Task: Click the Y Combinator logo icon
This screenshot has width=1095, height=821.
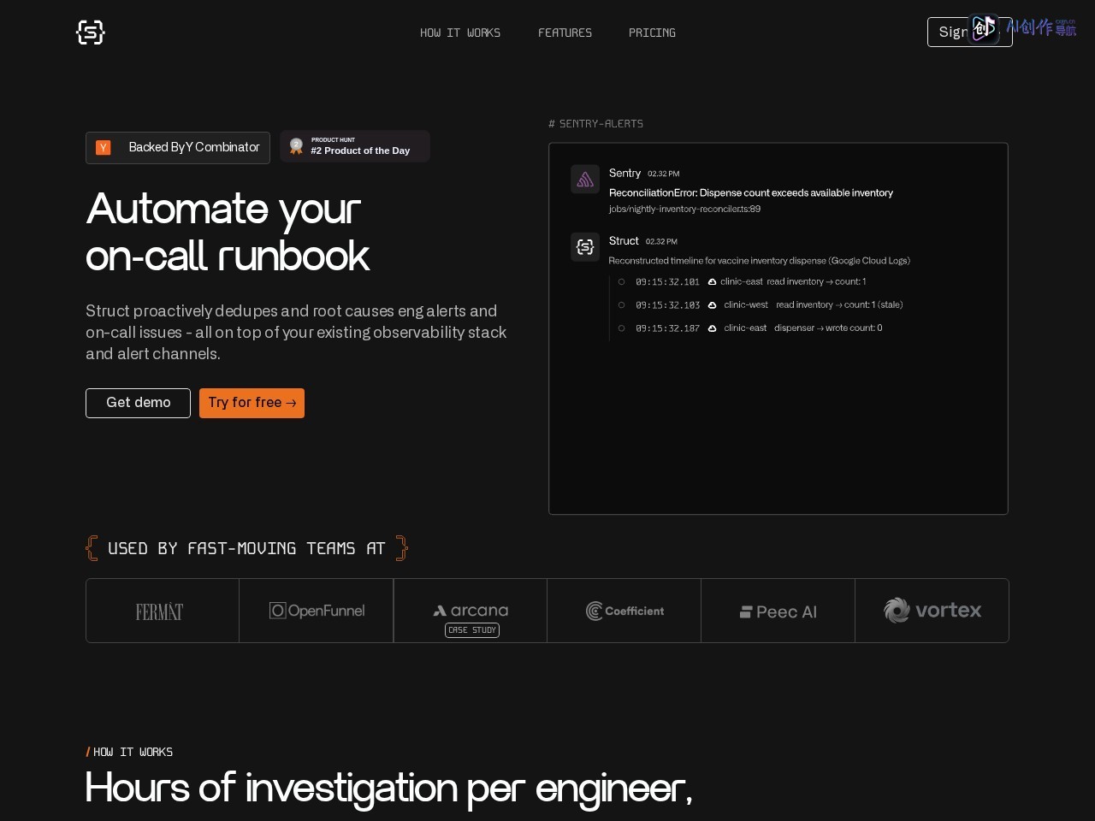Action: [104, 148]
